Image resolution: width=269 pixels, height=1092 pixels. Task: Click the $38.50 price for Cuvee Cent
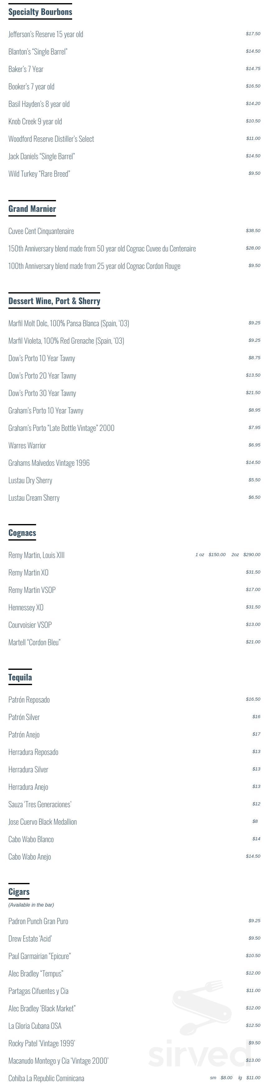(x=253, y=231)
